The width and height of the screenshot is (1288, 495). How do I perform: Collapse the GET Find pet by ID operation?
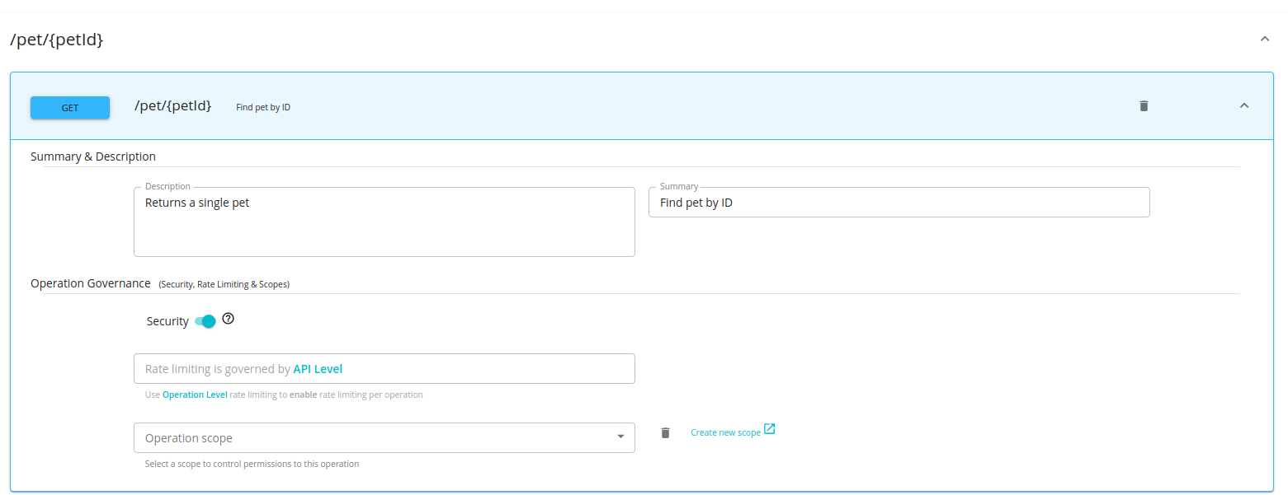(1244, 105)
